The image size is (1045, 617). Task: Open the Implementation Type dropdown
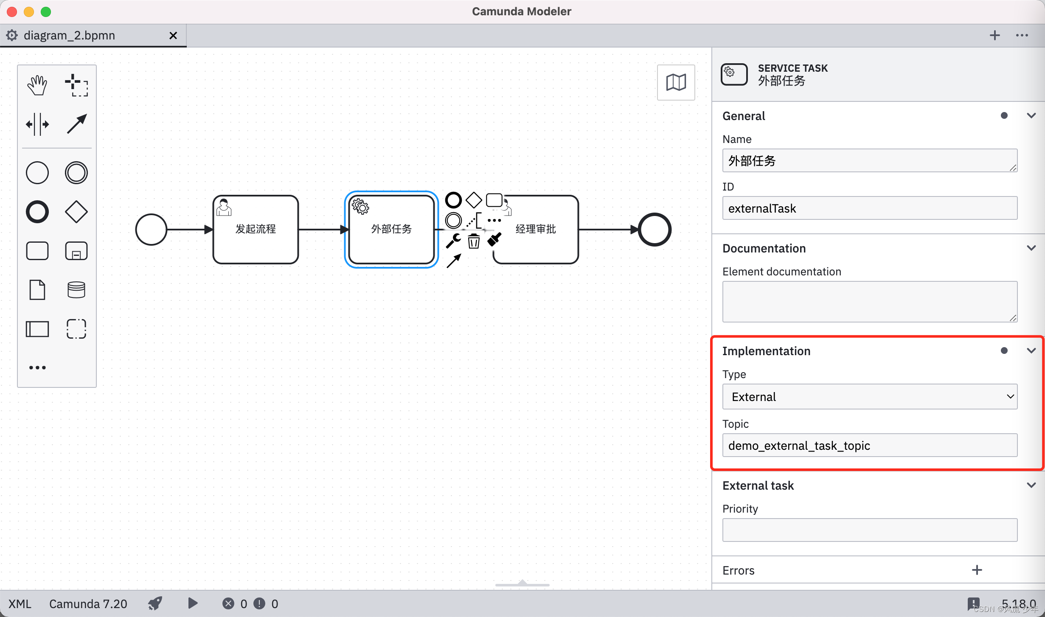coord(869,397)
